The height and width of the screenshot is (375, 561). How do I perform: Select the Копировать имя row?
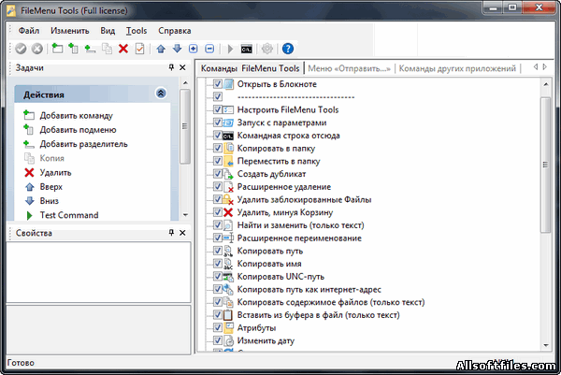click(269, 264)
